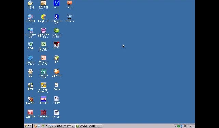Click the Bluetooth system tray icon

(181, 126)
